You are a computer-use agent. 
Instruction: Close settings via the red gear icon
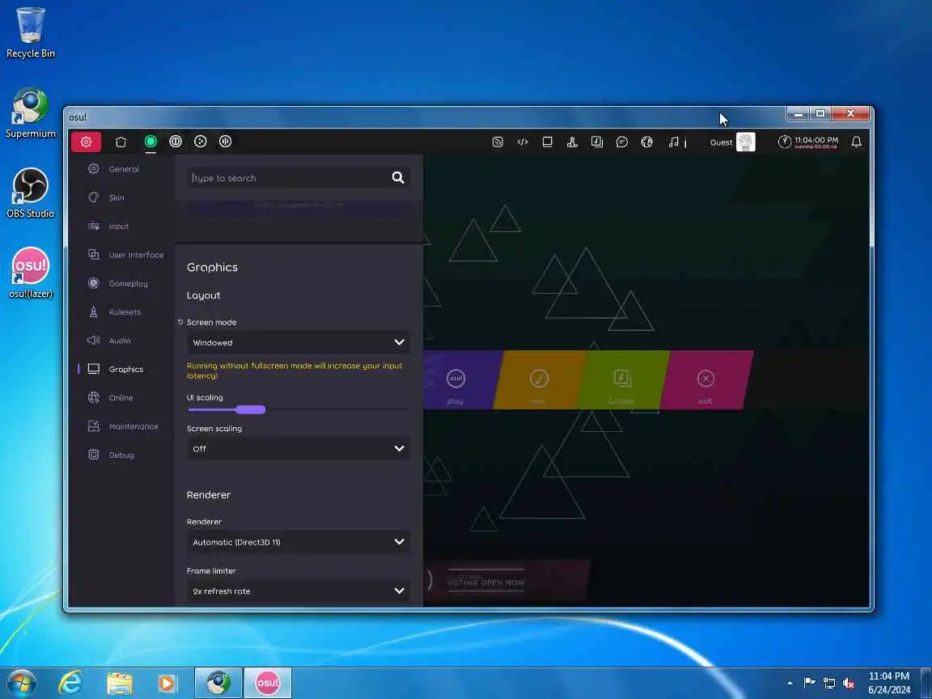pyautogui.click(x=87, y=142)
